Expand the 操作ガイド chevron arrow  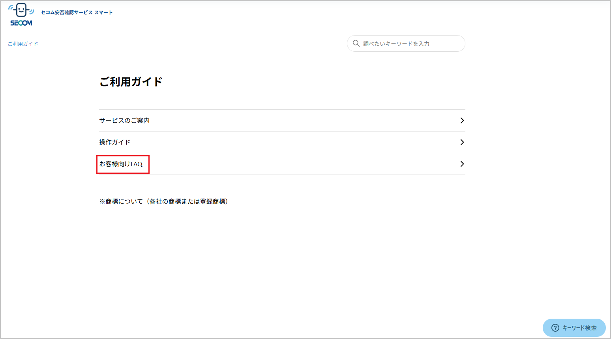[x=462, y=142]
